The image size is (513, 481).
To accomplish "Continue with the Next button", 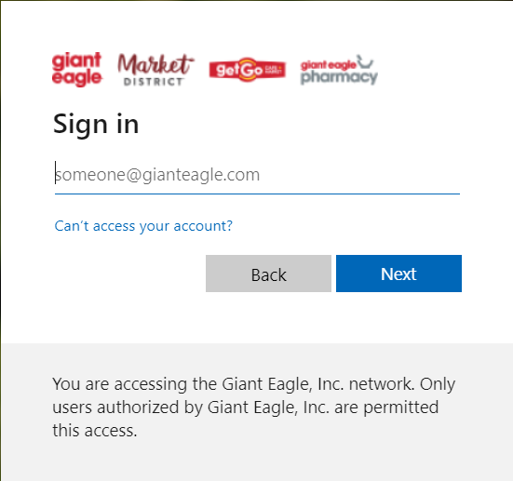I will pyautogui.click(x=398, y=274).
